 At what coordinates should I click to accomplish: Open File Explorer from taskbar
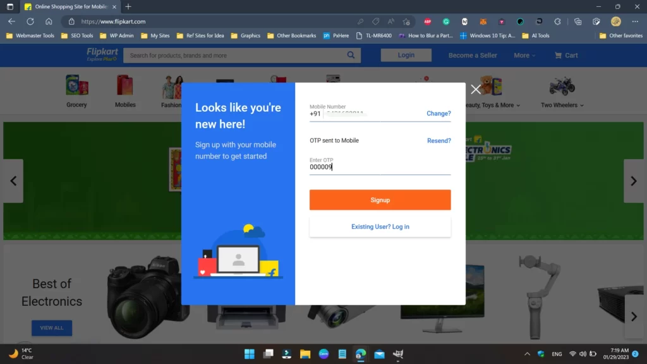(x=305, y=354)
